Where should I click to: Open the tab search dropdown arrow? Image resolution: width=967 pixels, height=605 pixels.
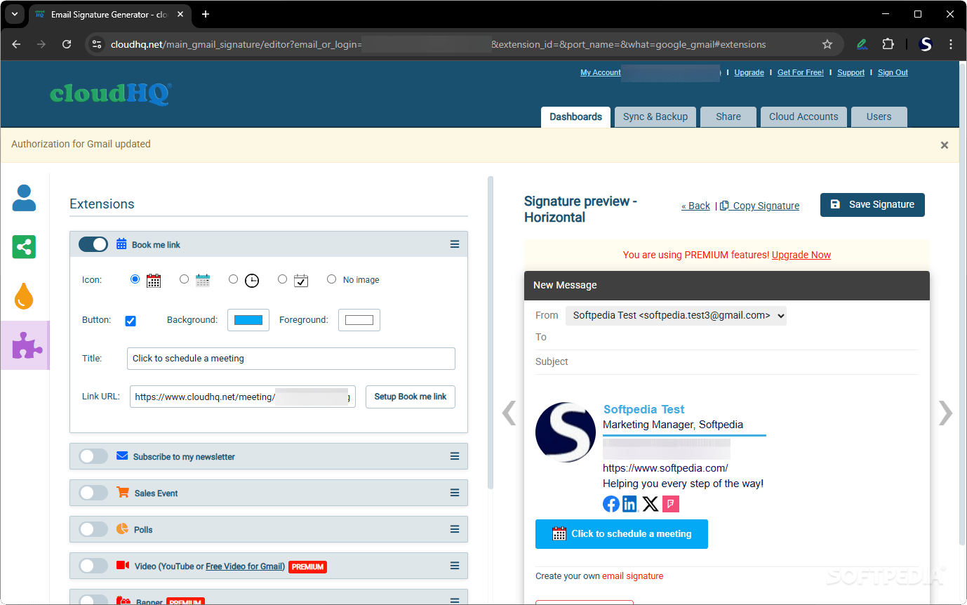tap(15, 14)
